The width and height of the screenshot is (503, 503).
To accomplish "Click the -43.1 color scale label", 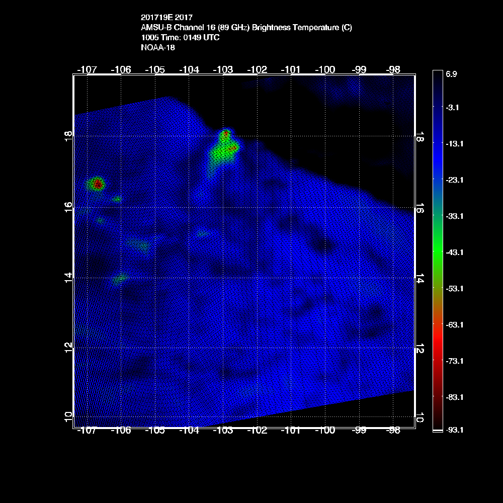I will 454,252.
